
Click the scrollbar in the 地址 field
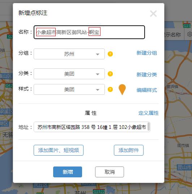click(x=149, y=126)
